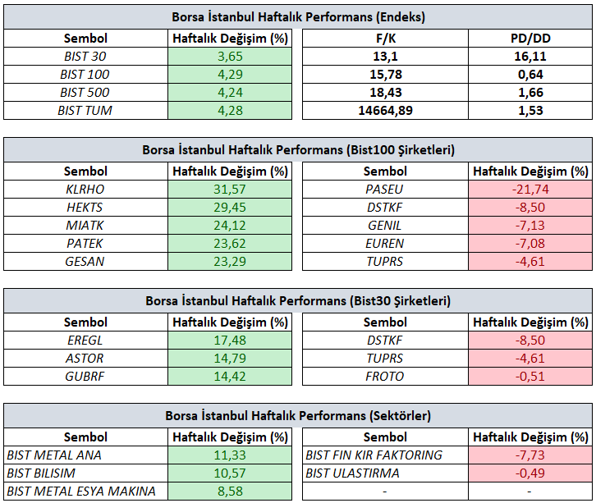The height and width of the screenshot is (503, 596).
Task: Select the F/K column header
Action: pyautogui.click(x=385, y=38)
